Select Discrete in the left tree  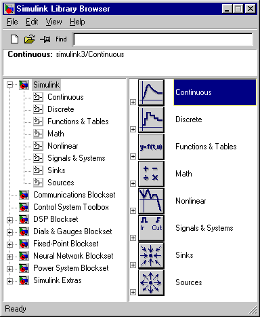61,109
